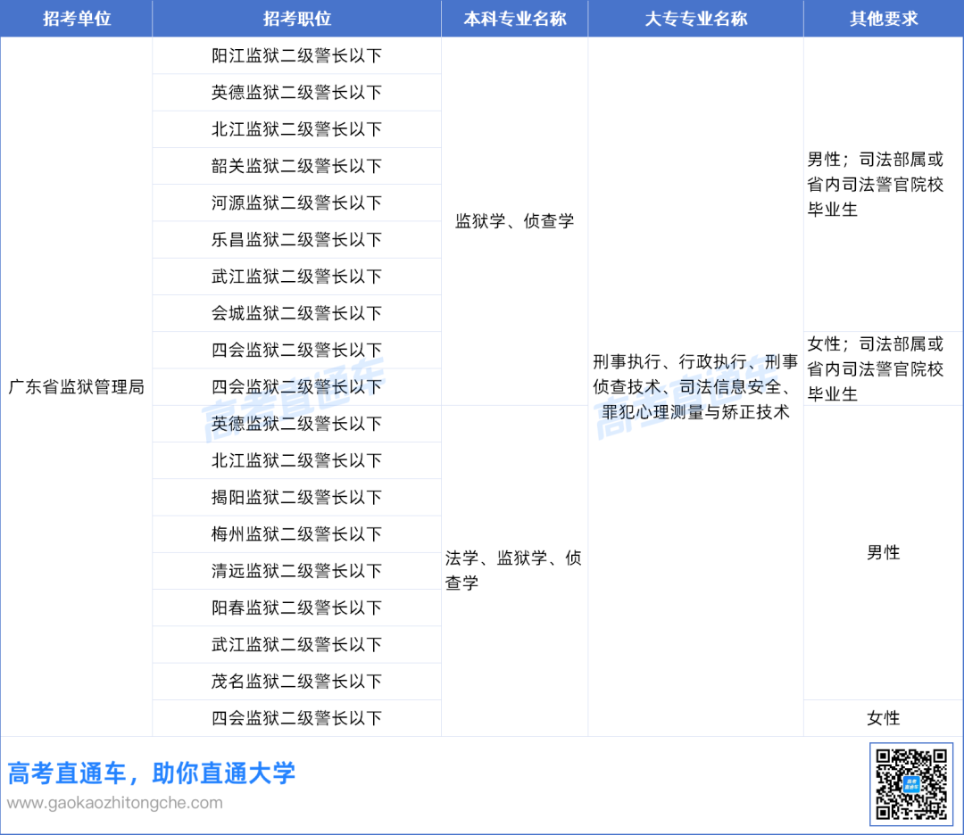Click the 监狱学、侦查学 major cell

[515, 221]
